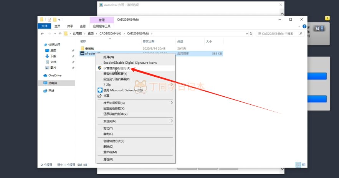Select the 安装包 folder

(89, 49)
